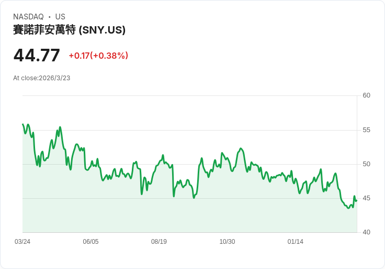Viewport: 385px width, 269px height.
Task: Click the NASDAQ exchange label
Action: (x=28, y=17)
